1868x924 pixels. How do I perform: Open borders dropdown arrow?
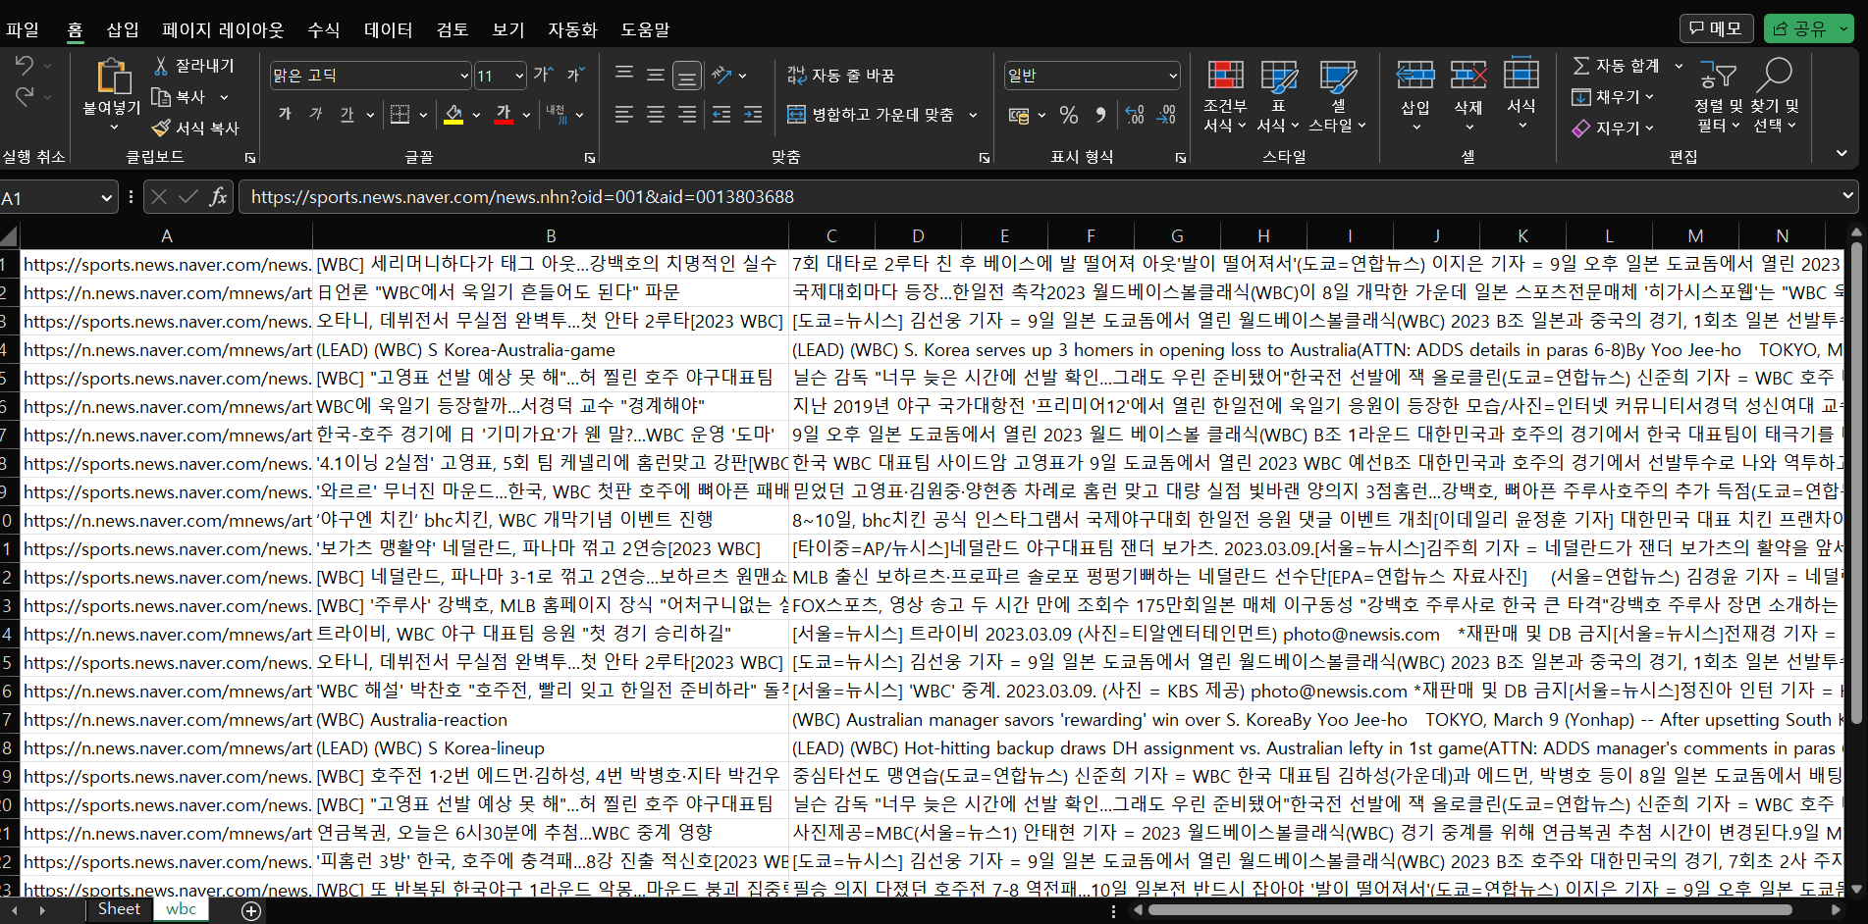coord(423,115)
